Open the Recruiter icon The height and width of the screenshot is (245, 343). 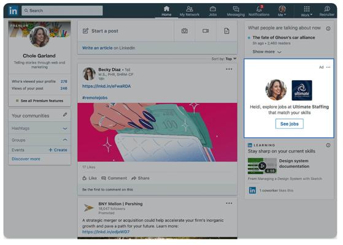[327, 9]
